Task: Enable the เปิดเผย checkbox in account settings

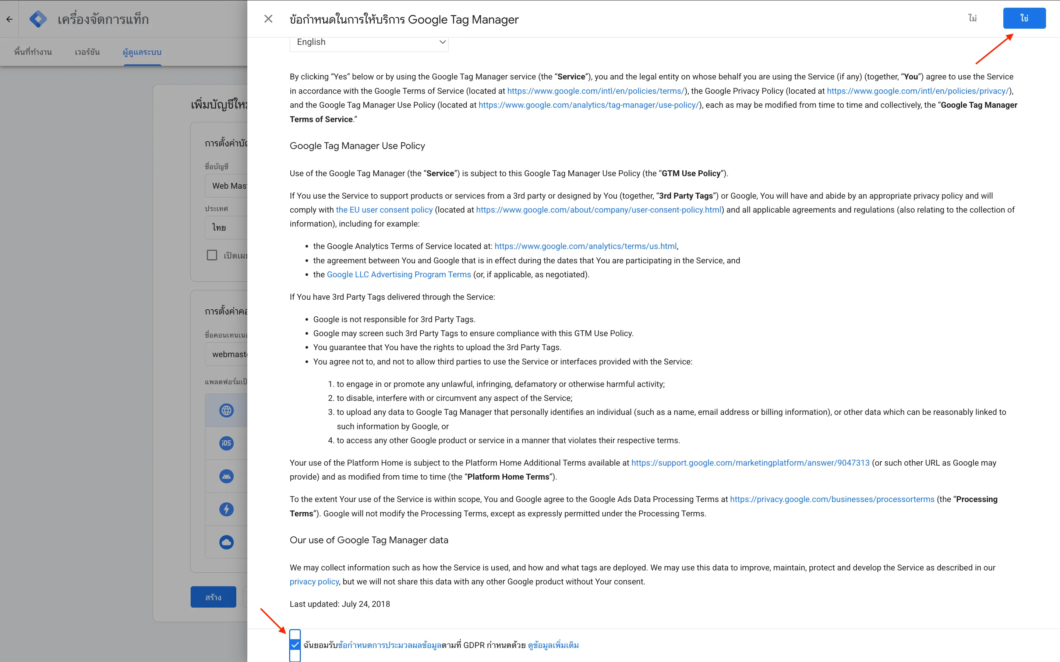Action: tap(212, 255)
